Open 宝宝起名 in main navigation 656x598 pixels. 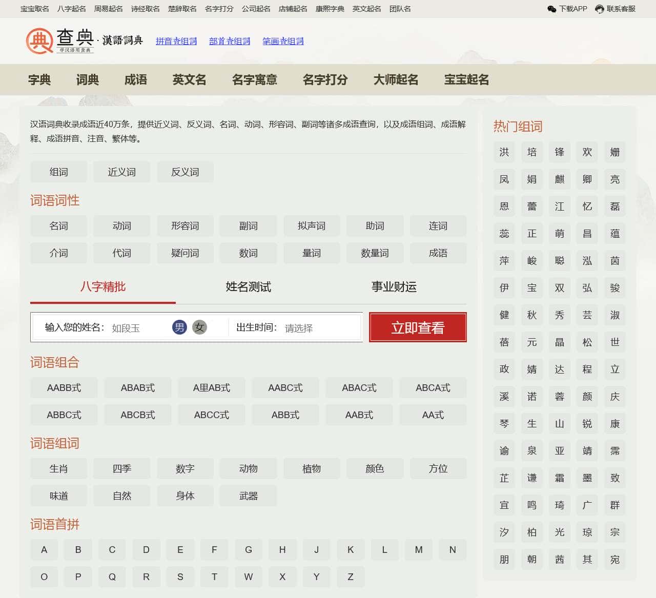466,79
